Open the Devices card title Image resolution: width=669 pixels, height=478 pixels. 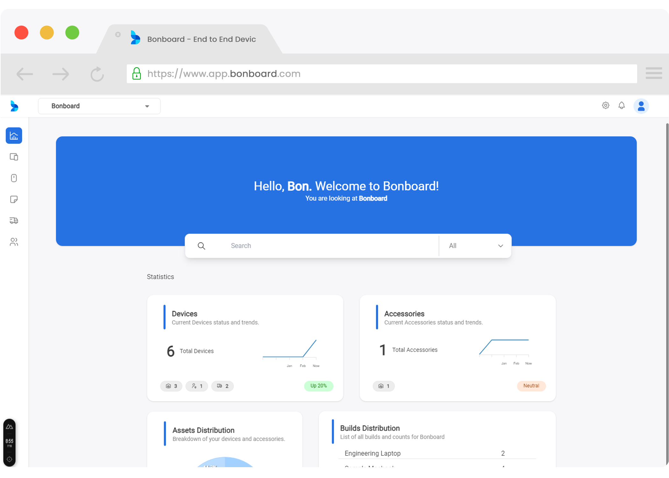point(184,314)
